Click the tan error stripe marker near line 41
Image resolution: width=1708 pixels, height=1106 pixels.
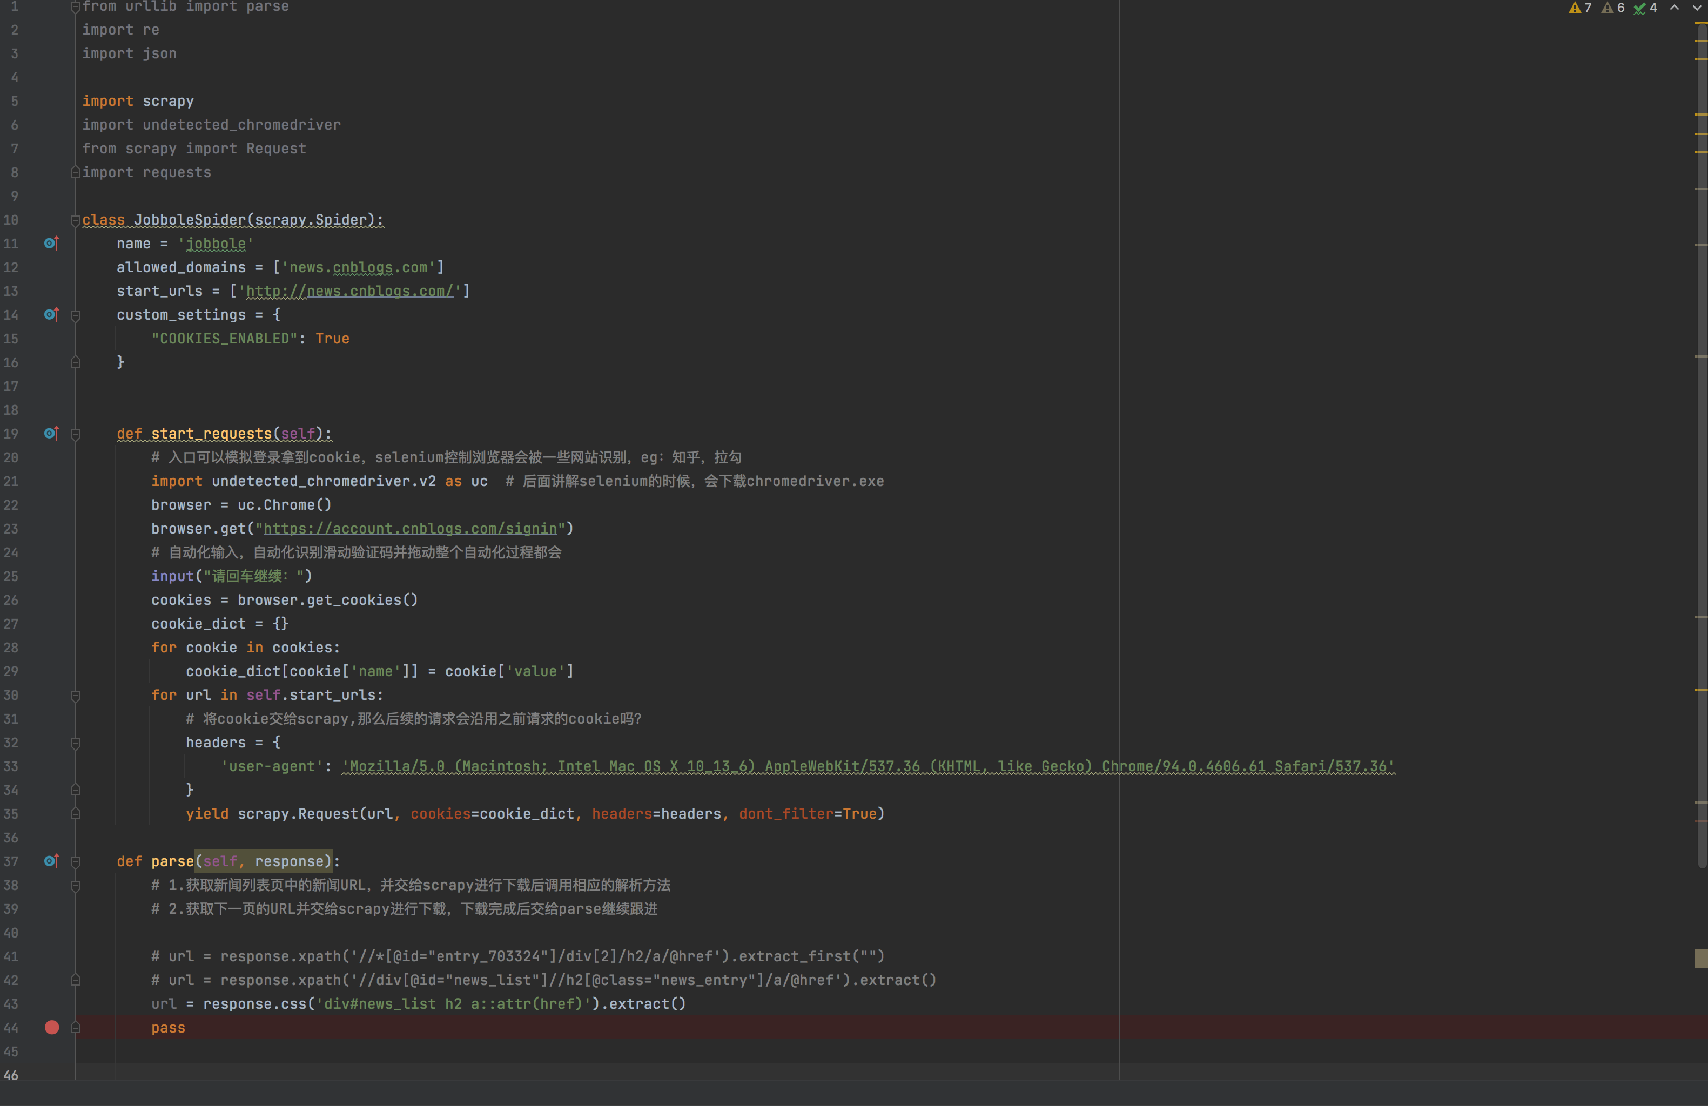[x=1701, y=958]
